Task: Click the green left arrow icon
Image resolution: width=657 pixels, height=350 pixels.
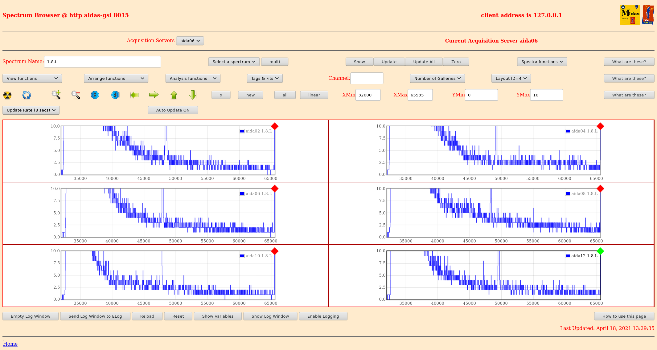Action: pyautogui.click(x=134, y=95)
